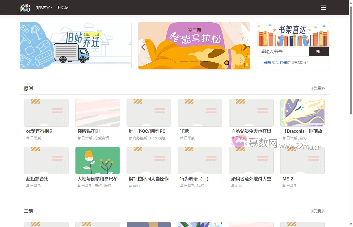Click the 注册 link
353x227 pixels.
click(283, 63)
